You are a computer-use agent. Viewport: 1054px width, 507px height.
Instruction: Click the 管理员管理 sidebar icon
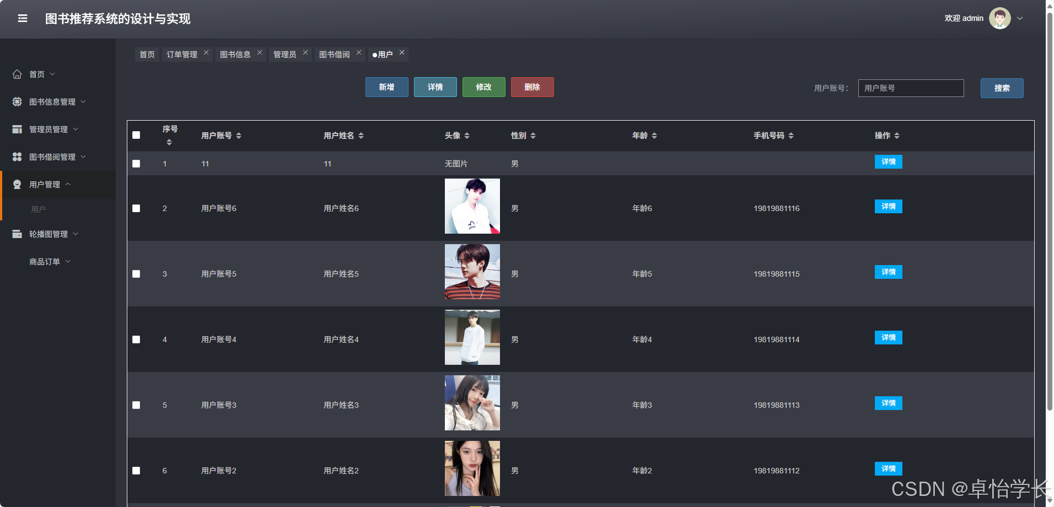(x=17, y=130)
